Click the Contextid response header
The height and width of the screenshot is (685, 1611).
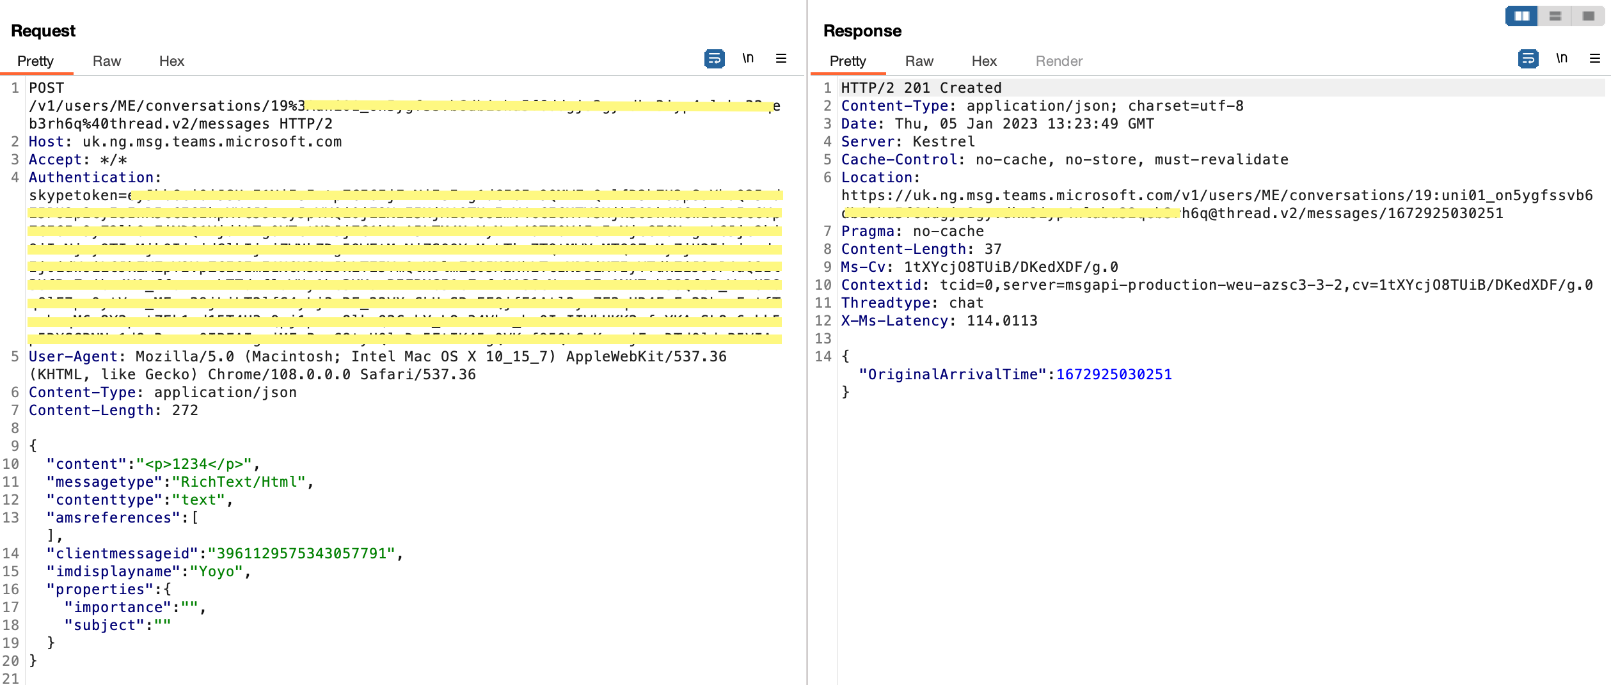pyautogui.click(x=1217, y=285)
